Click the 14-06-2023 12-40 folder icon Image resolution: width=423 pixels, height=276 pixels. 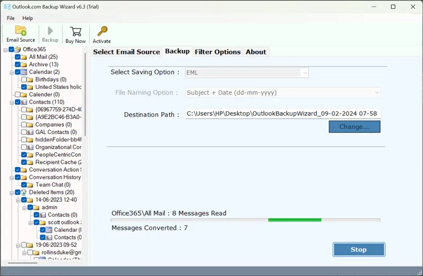30,200
